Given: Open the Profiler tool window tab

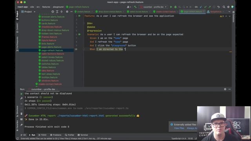Looking at the screenshot, I should [x=69, y=135].
